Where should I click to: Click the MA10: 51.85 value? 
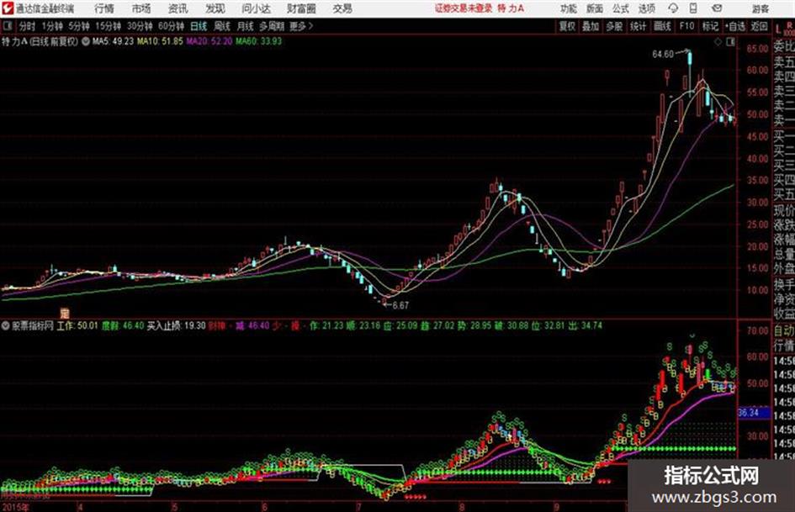click(160, 41)
